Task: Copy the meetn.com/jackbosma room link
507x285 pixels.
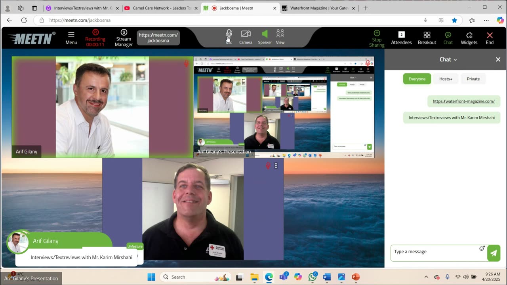Action: click(158, 38)
